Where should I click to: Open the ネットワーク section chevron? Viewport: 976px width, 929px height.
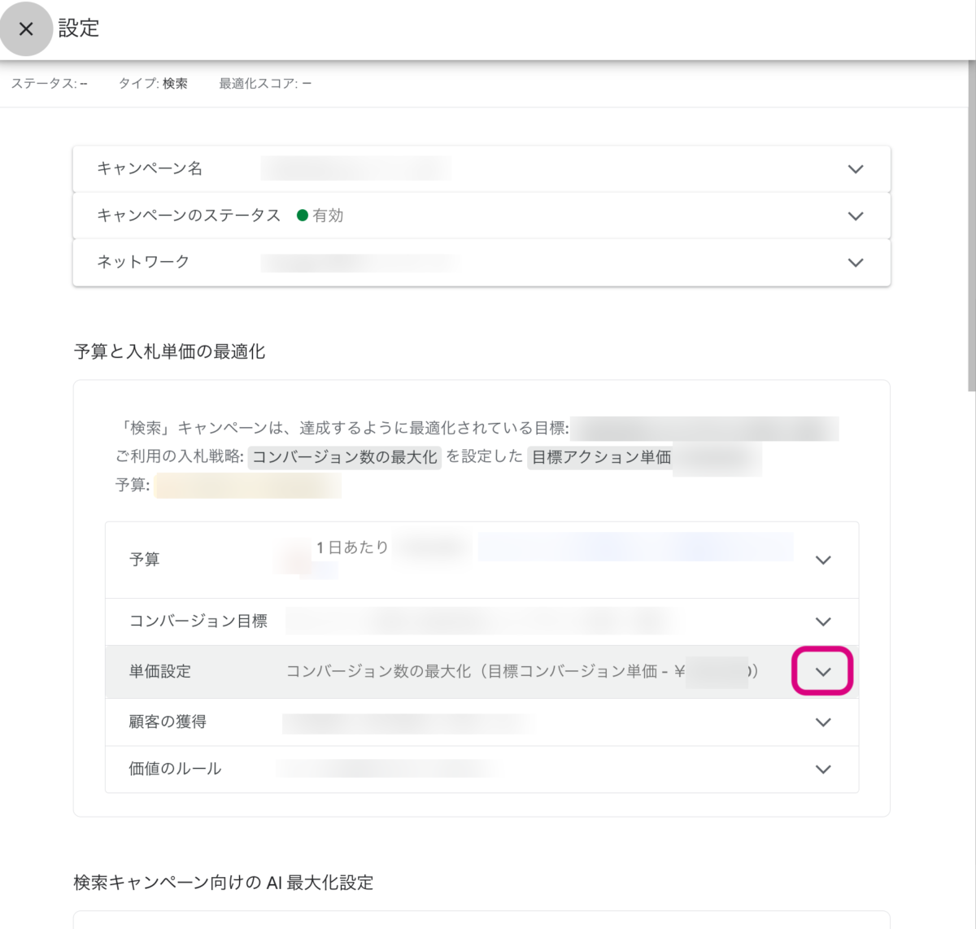coord(855,263)
